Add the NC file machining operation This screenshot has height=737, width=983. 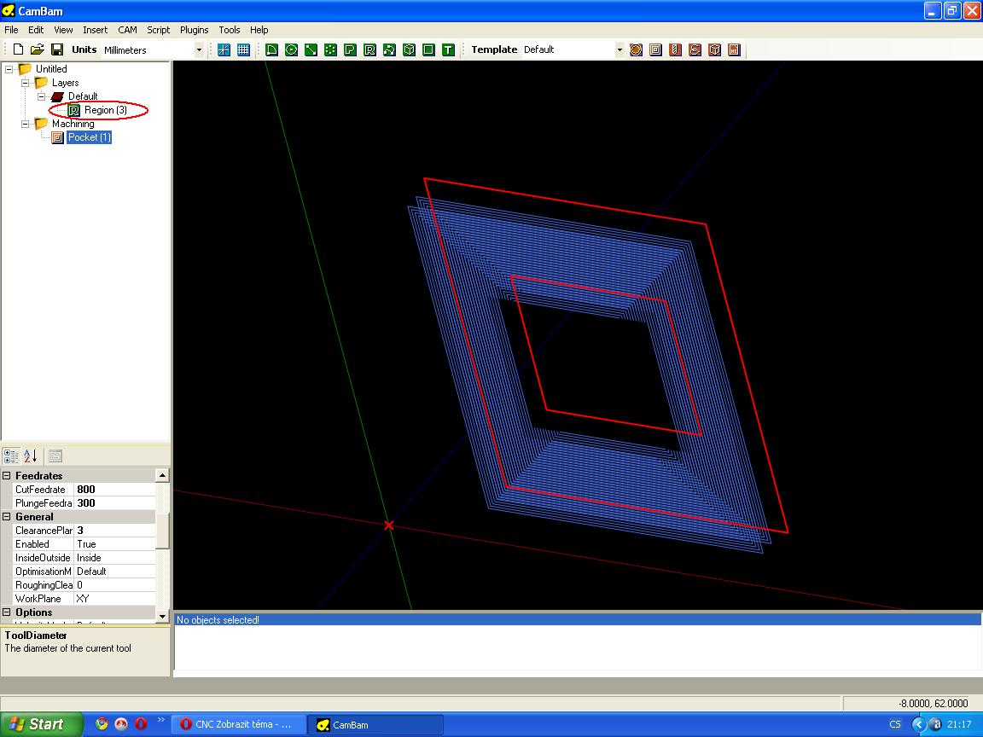tap(734, 49)
